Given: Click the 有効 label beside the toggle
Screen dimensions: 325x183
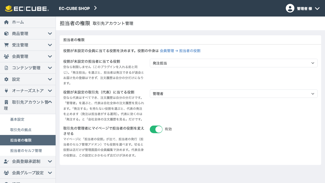Looking at the screenshot, I should point(168,129).
